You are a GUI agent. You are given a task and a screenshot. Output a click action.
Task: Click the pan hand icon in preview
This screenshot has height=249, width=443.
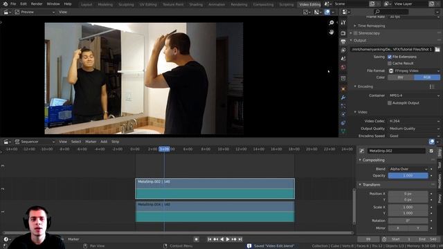(332, 33)
